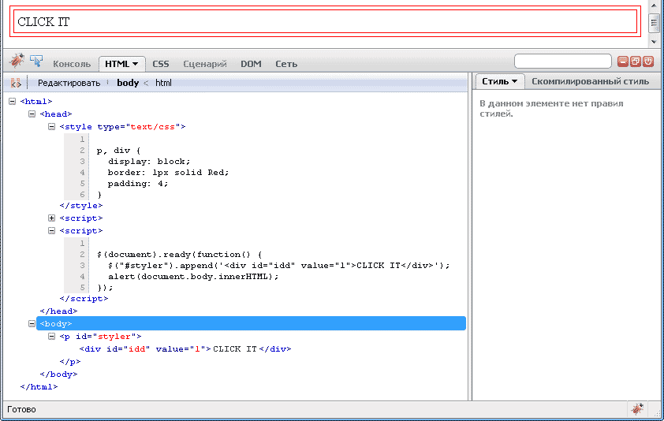The width and height of the screenshot is (664, 421).
Task: Collapse the <html> node
Action: tap(13, 101)
